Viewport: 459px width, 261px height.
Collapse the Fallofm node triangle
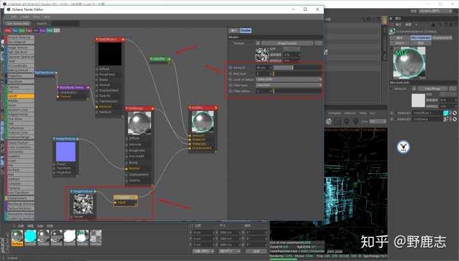[151, 59]
